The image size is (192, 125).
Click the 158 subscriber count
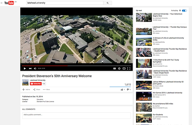(x=44, y=84)
